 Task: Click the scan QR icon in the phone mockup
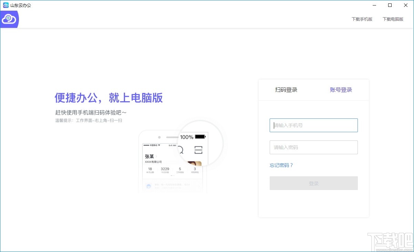pos(198,150)
